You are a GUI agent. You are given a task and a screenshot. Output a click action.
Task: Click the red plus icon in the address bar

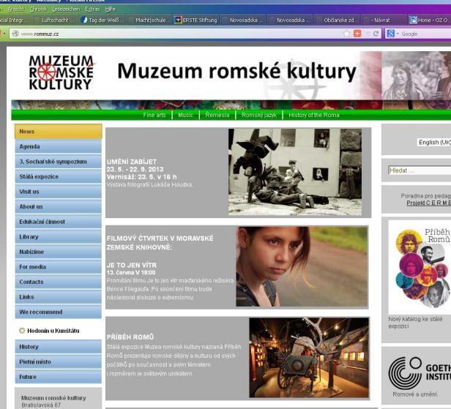tap(357, 34)
